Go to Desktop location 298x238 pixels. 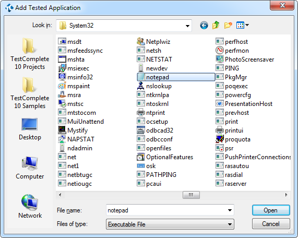[x=30, y=129]
